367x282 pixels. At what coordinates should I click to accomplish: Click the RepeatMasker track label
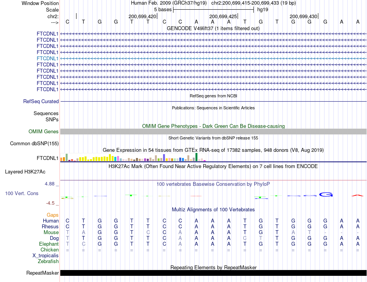[x=42, y=273]
